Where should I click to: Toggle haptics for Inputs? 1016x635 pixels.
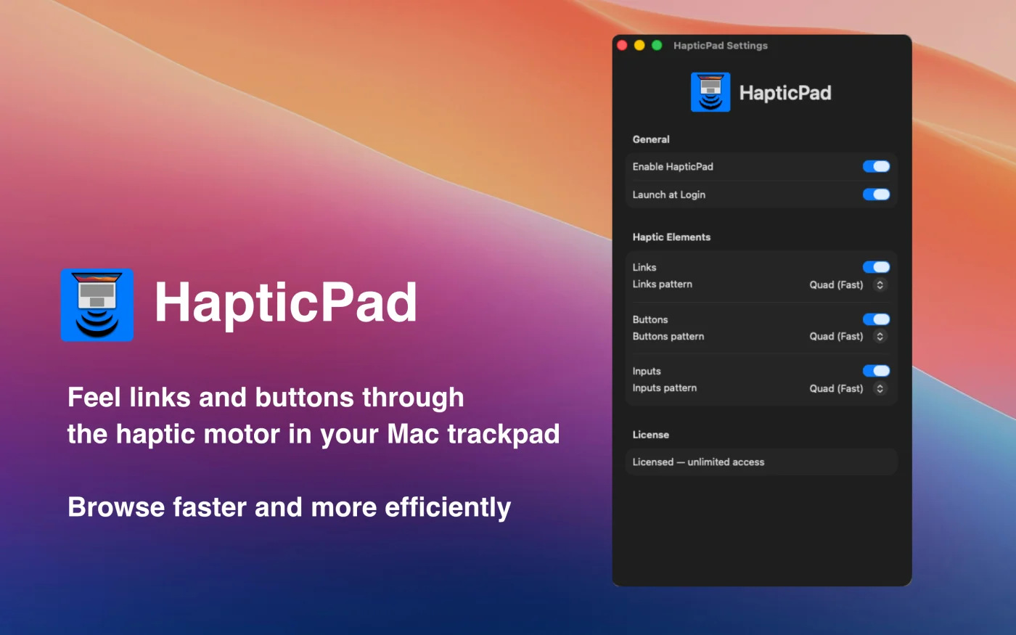[876, 371]
